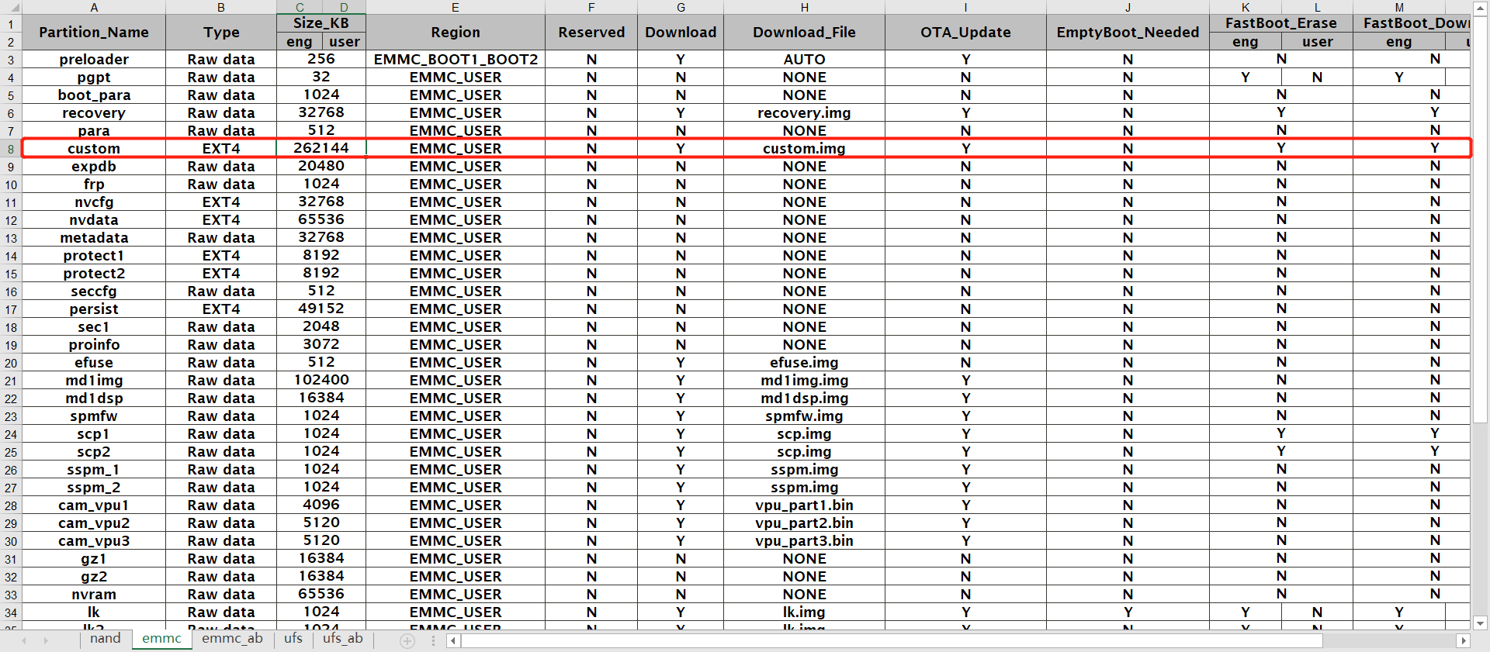Select the sspm_1 partition cell
Screen dimensions: 1490x652
94,470
